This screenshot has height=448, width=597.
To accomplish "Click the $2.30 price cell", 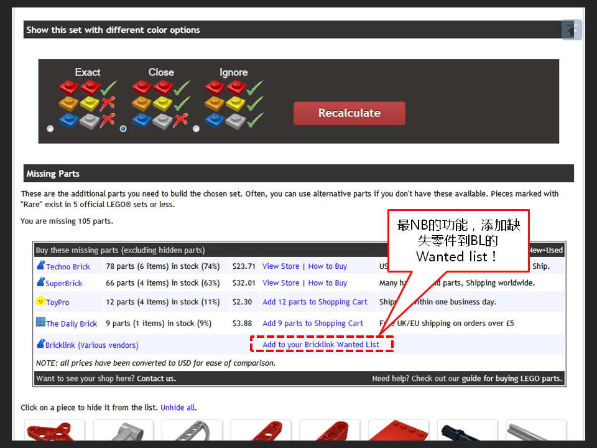I will coord(242,302).
